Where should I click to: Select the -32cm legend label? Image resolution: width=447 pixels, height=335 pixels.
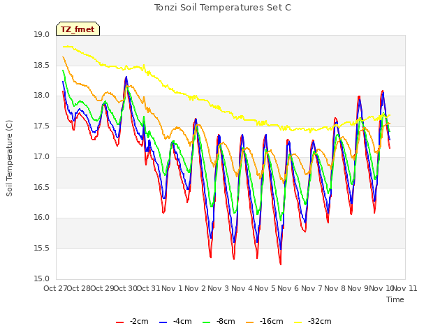click(320, 321)
